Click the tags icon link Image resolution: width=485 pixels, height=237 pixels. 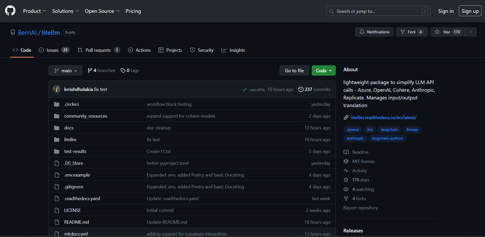point(123,70)
